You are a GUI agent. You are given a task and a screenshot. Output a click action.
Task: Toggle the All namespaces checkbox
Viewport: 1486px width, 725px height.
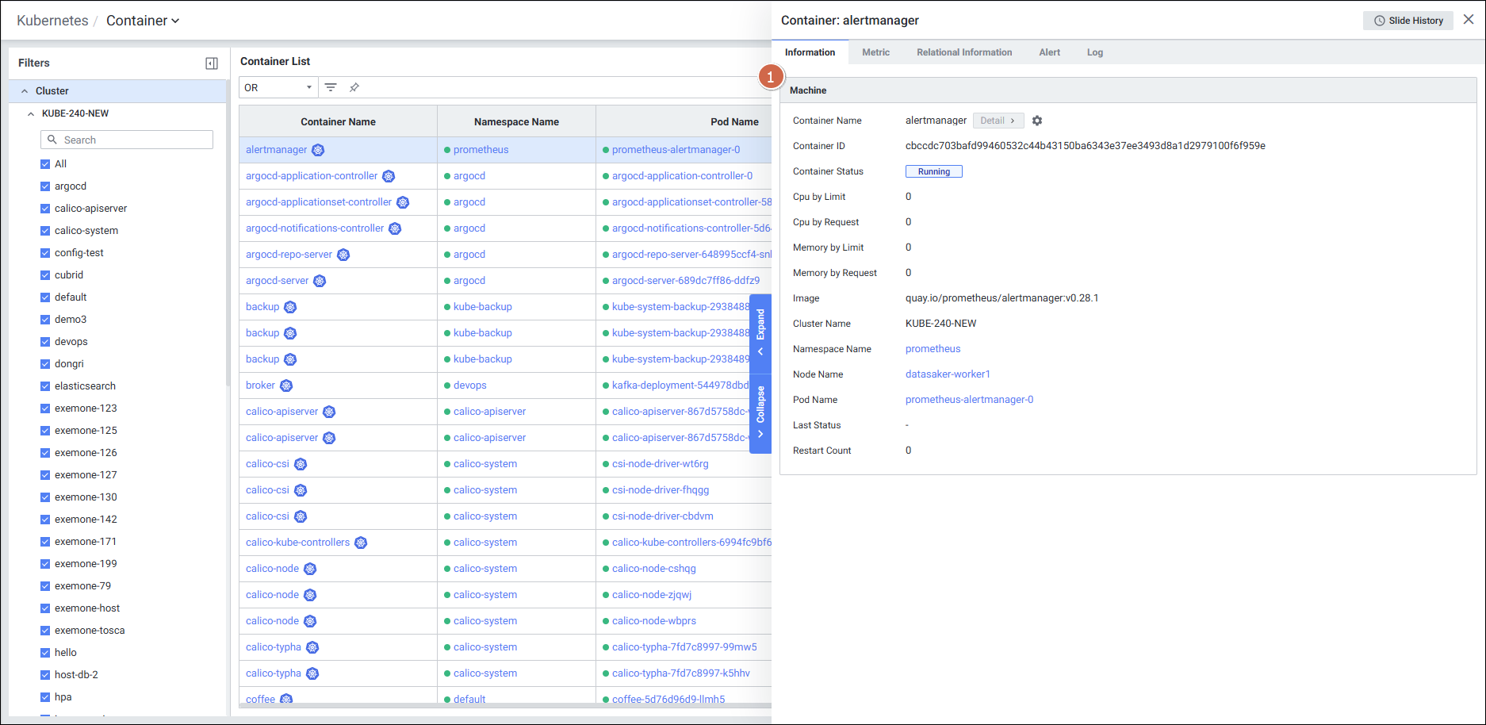click(45, 164)
